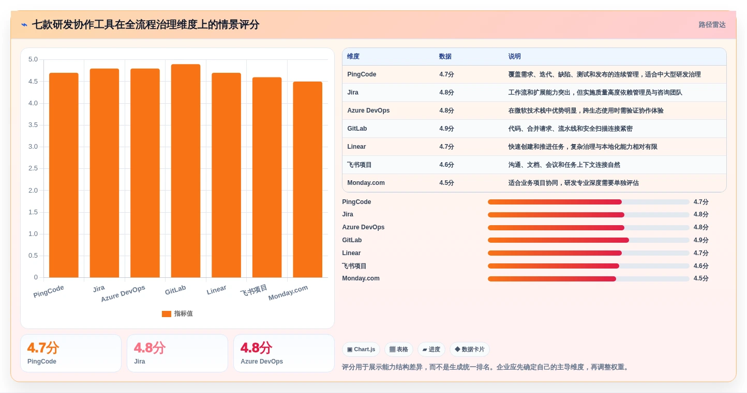747x393 pixels.
Task: Click the Azure DevOps bar in chart
Action: 145,173
